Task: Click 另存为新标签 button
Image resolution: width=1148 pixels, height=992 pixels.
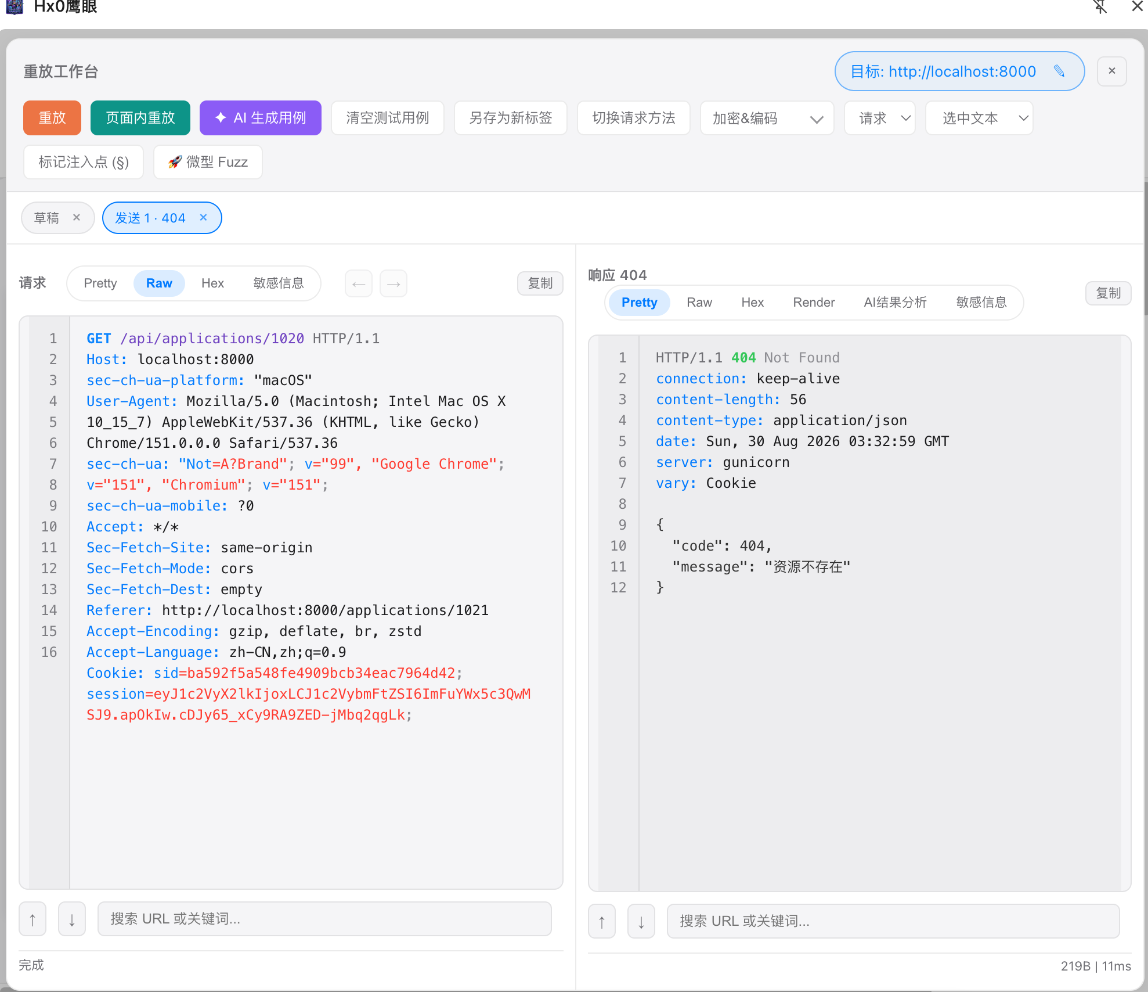Action: click(511, 118)
